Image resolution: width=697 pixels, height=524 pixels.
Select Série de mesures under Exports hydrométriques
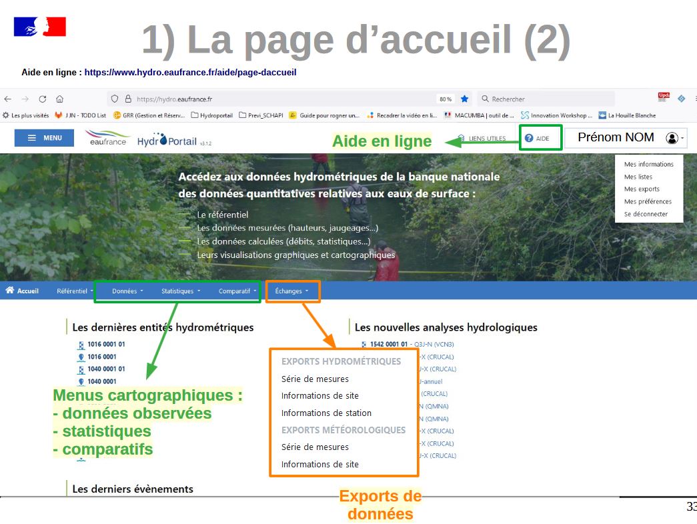coord(315,379)
